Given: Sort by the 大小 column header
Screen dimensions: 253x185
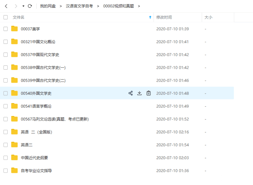Looking at the screenshot, I should click(x=208, y=17).
